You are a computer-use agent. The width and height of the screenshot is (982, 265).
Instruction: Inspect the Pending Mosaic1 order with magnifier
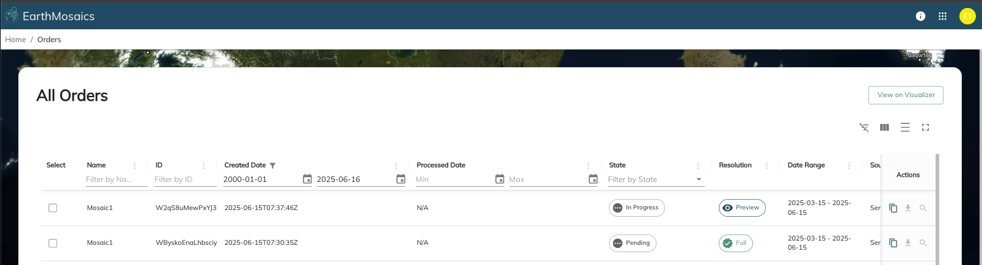(923, 243)
